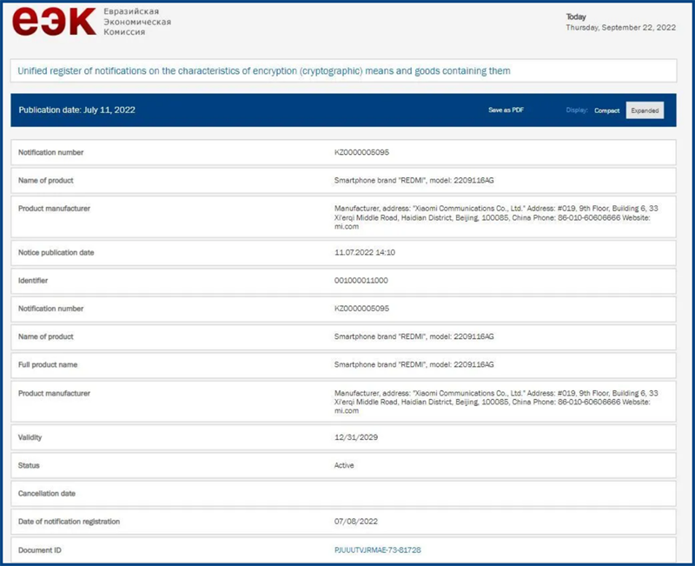Click validity value '12/31/2029'
This screenshot has width=695, height=566.
pyautogui.click(x=356, y=437)
